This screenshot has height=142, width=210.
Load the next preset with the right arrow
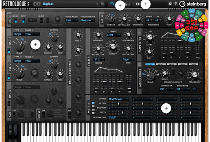39,4
